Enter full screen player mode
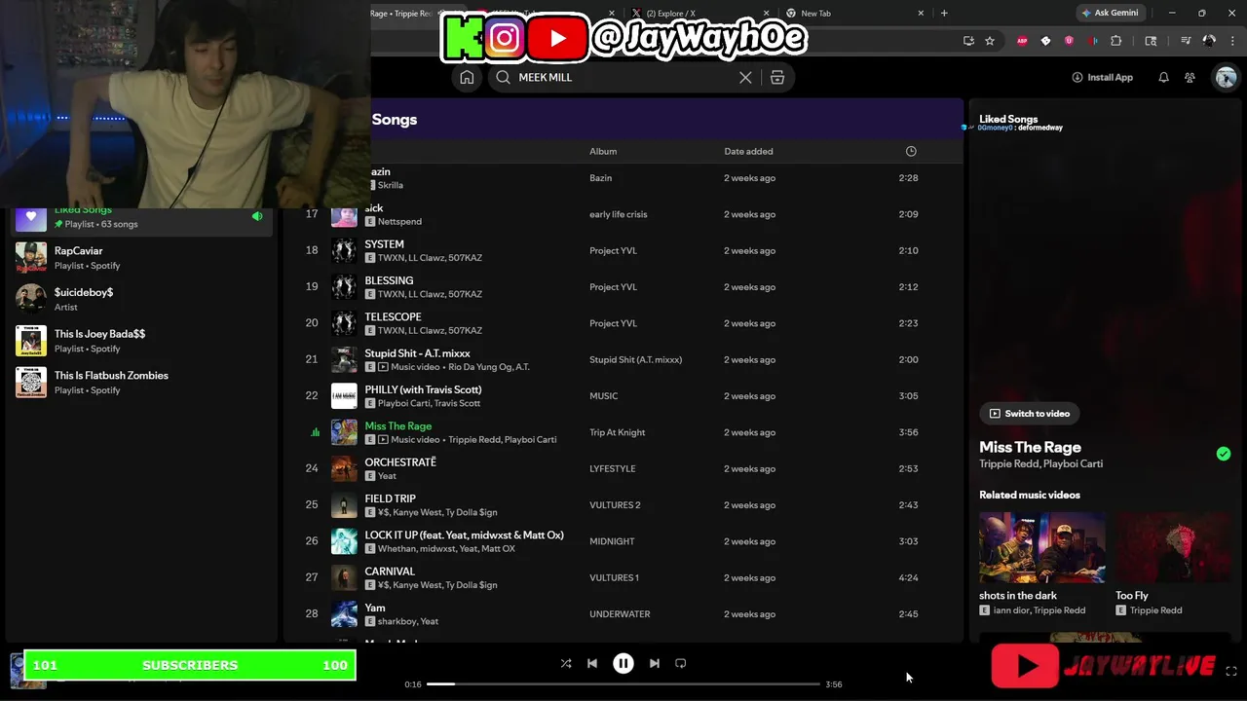Image resolution: width=1247 pixels, height=701 pixels. (1231, 671)
